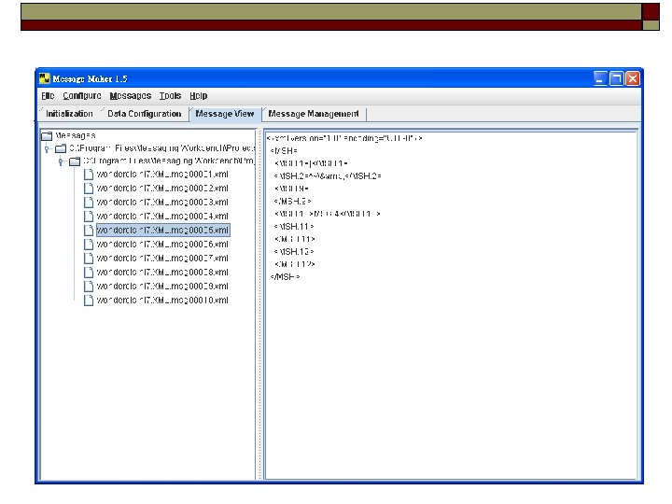Select file ending msg00010.xml

click(x=162, y=300)
